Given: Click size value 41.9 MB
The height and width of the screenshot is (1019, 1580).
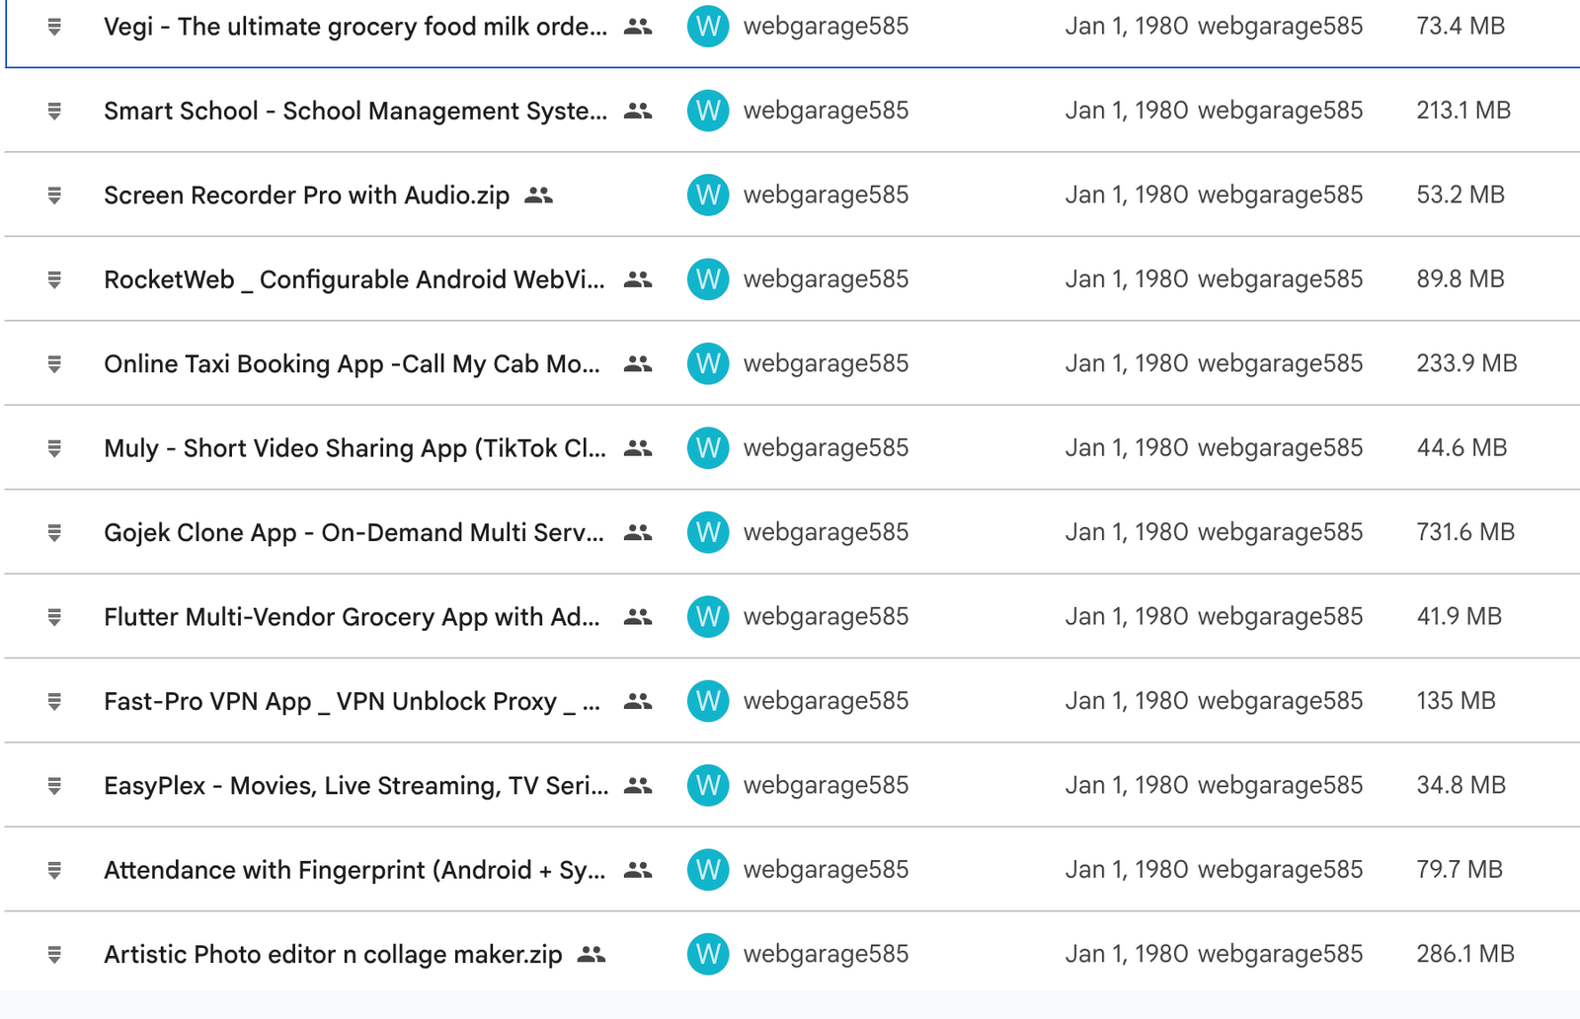Looking at the screenshot, I should (x=1460, y=617).
